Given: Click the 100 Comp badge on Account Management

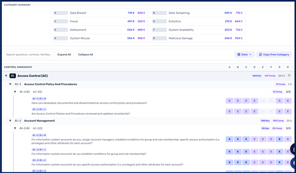Looking at the screenshot, I should pos(278,121).
